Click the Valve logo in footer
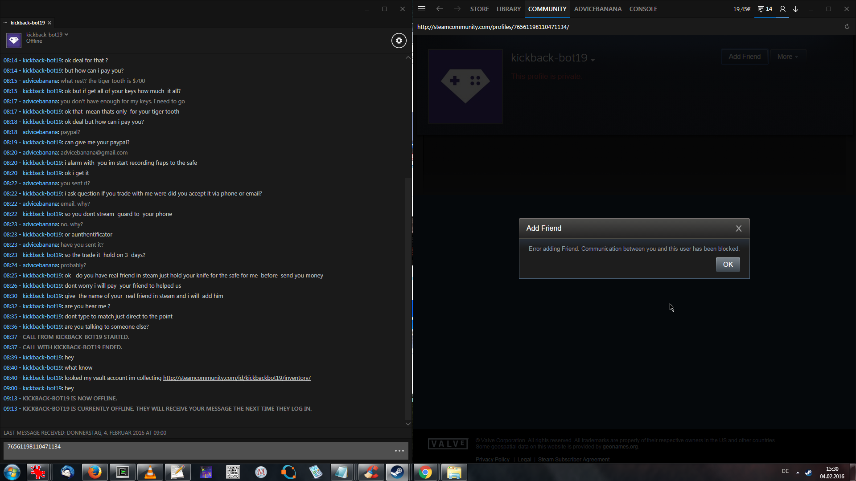The width and height of the screenshot is (856, 481). [448, 444]
